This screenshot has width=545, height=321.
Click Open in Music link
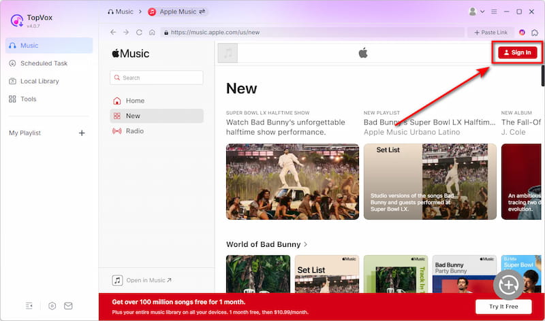point(142,280)
